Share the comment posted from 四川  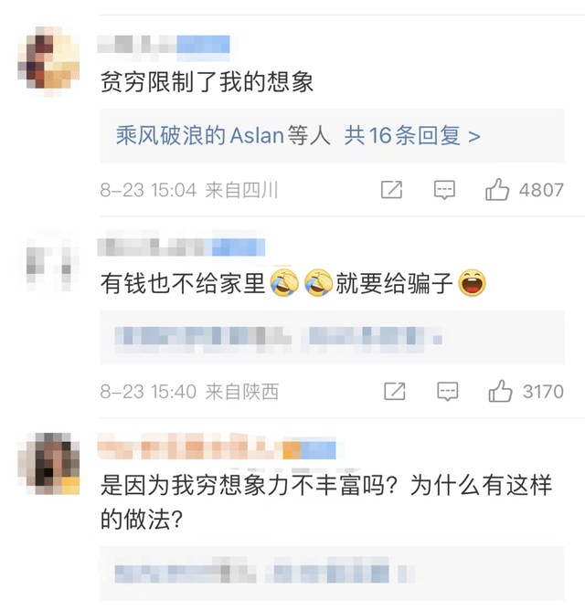[391, 190]
